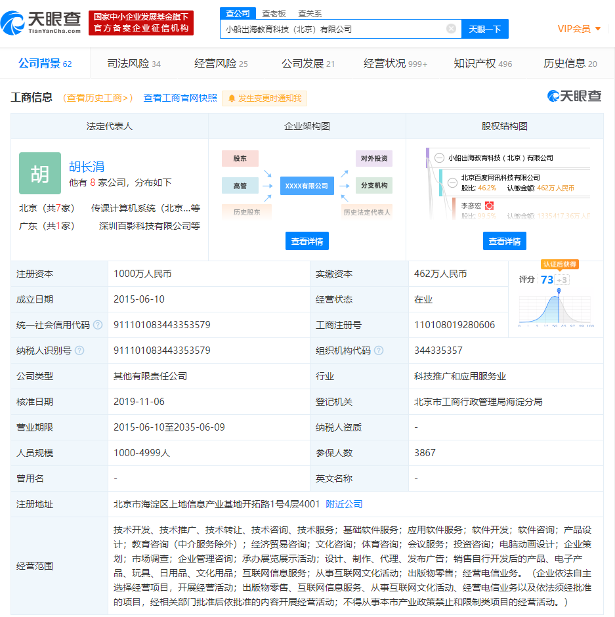Image resolution: width=615 pixels, height=617 pixels.
Task: Click establishment date 2015-06-10
Action: pos(139,299)
